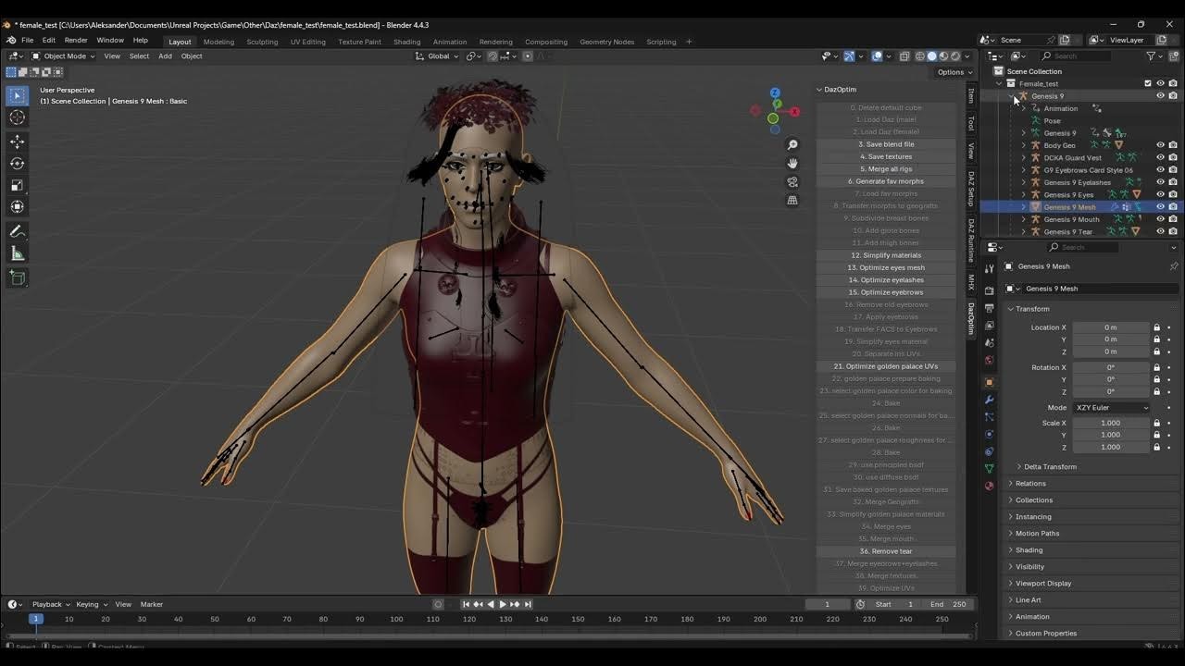The width and height of the screenshot is (1185, 666).
Task: Select the Move tool in the toolbar
Action: click(18, 142)
